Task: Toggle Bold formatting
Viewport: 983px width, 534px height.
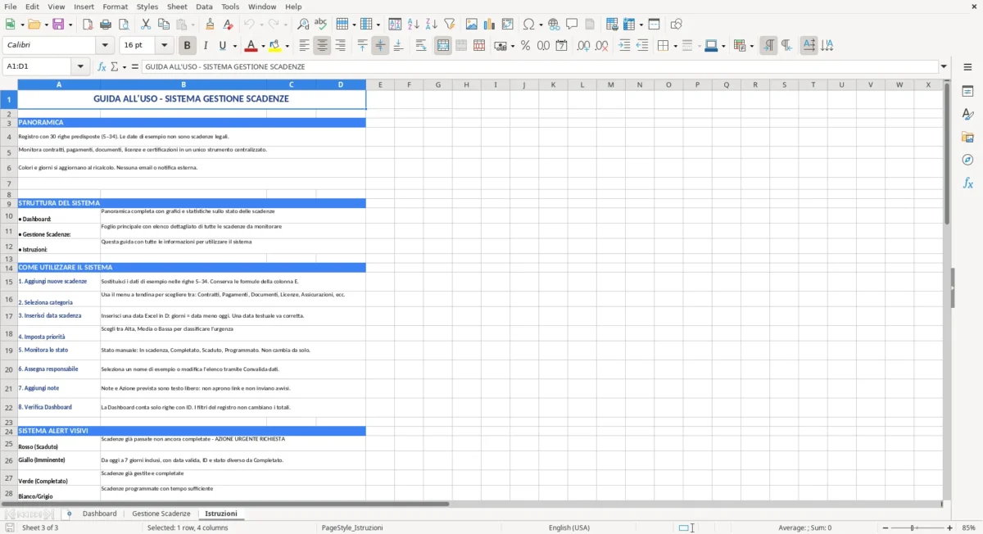Action: click(x=188, y=46)
